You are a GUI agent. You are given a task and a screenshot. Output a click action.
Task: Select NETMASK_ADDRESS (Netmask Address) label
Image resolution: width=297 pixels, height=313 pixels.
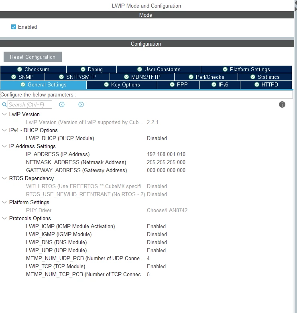tap(76, 162)
